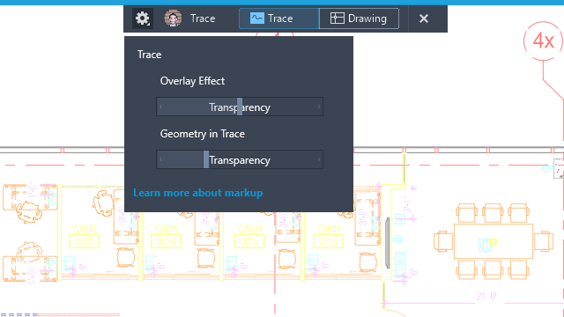Select the gray wall-mounted panel symbol

pos(387,243)
